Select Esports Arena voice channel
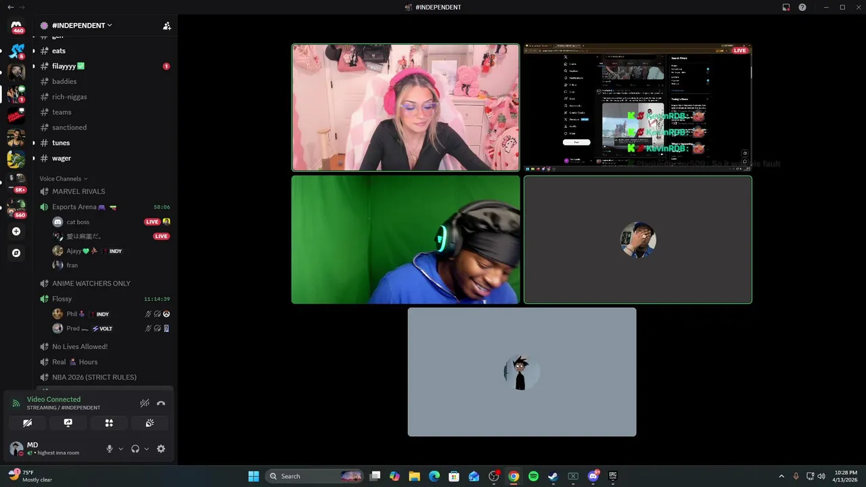 point(105,207)
